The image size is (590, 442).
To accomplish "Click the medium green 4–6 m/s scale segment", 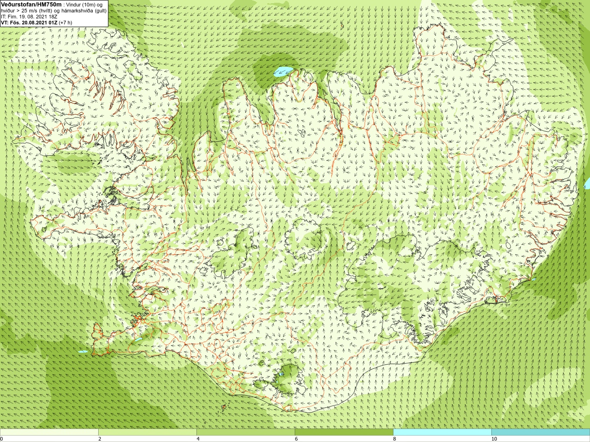I will point(246,432).
